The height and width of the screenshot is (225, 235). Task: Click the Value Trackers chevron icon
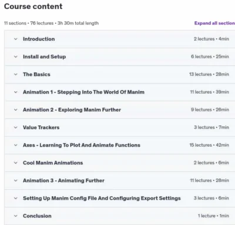16,127
